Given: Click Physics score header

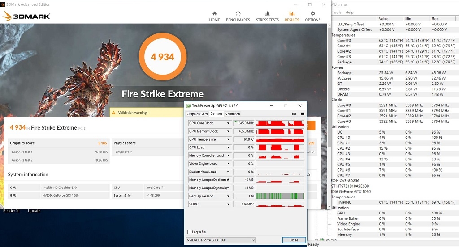Looking at the screenshot, I should click(x=125, y=143).
